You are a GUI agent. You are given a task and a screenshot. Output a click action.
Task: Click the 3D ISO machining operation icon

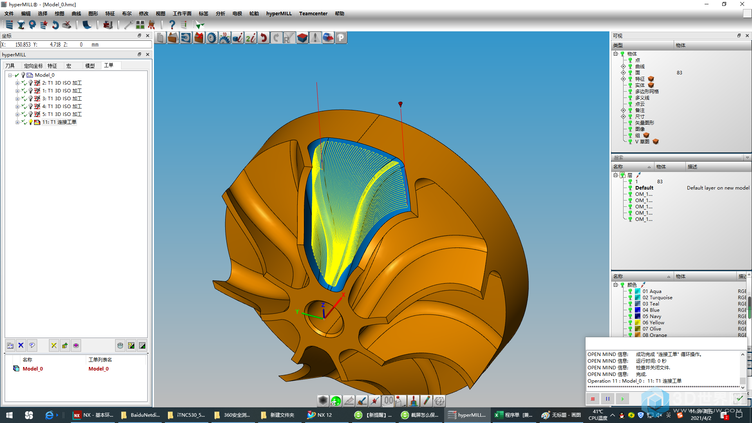tap(38, 83)
